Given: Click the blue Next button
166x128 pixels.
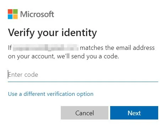Looking at the screenshot, I should point(134,113).
